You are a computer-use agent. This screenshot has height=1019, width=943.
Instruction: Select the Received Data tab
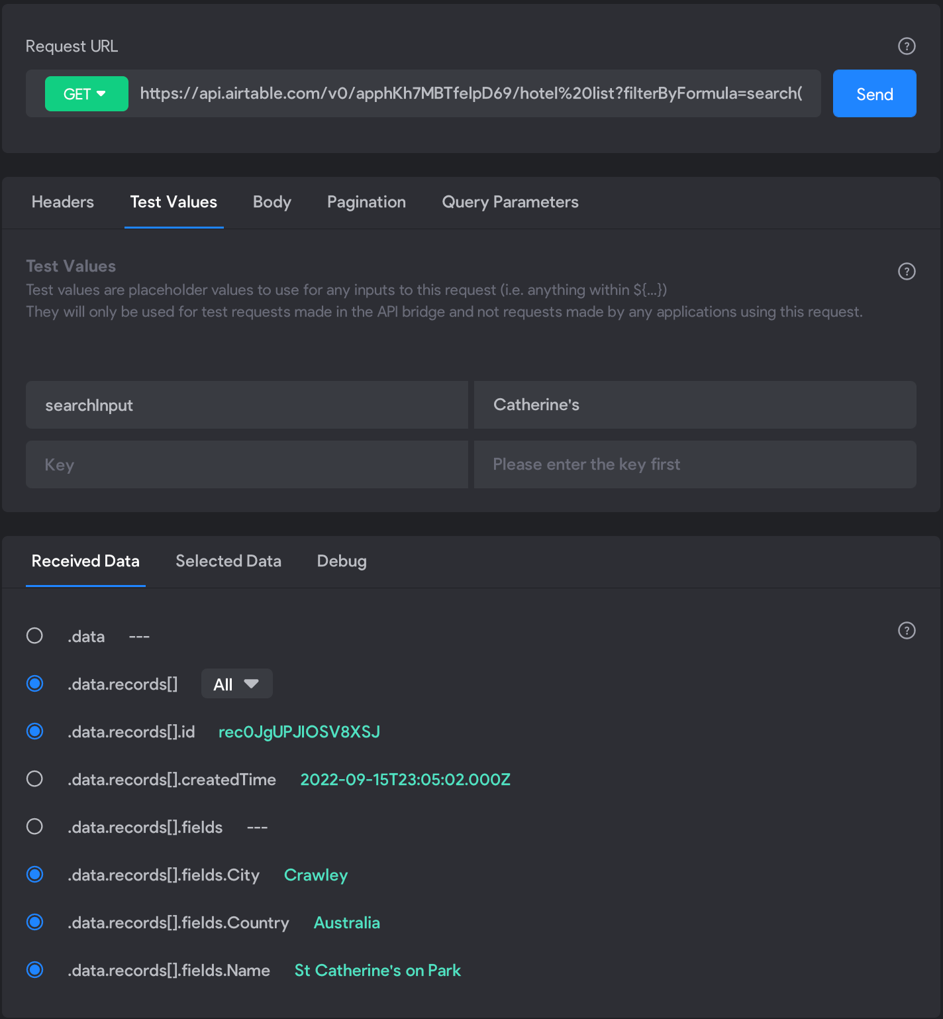[x=85, y=561]
